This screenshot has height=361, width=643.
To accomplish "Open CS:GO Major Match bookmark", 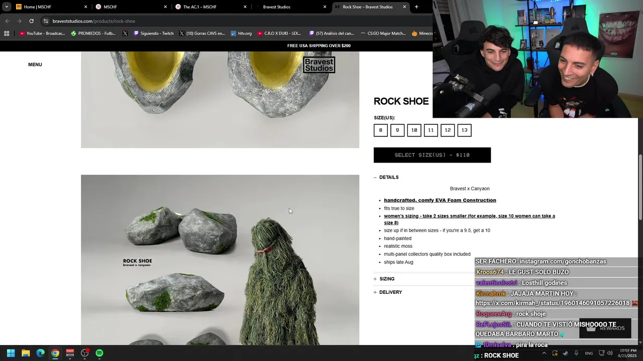I will tap(383, 34).
